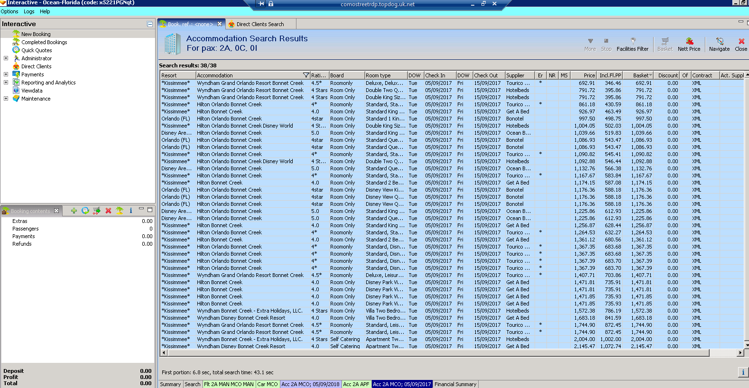Viewport: 749px width, 388px height.
Task: Click the Nett Price icon
Action: point(689,41)
